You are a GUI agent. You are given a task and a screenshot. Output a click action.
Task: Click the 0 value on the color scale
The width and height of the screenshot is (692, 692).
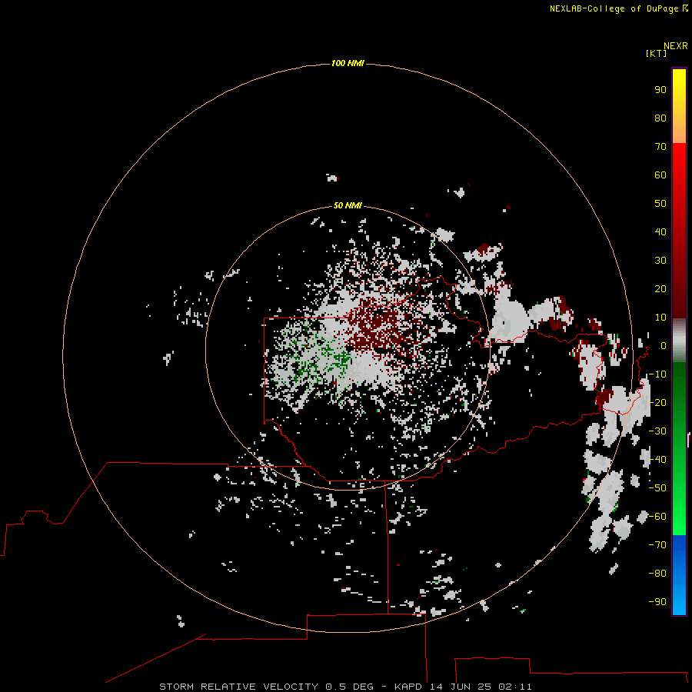click(664, 346)
